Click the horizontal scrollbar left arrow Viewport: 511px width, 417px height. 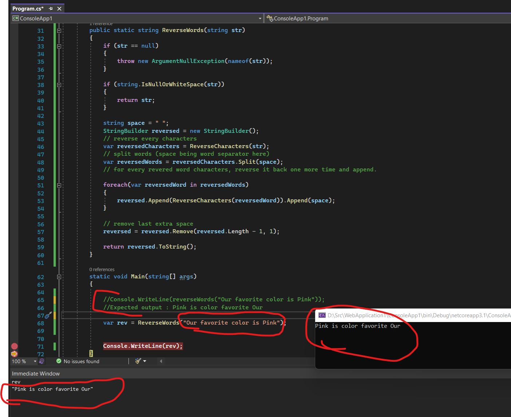(161, 361)
